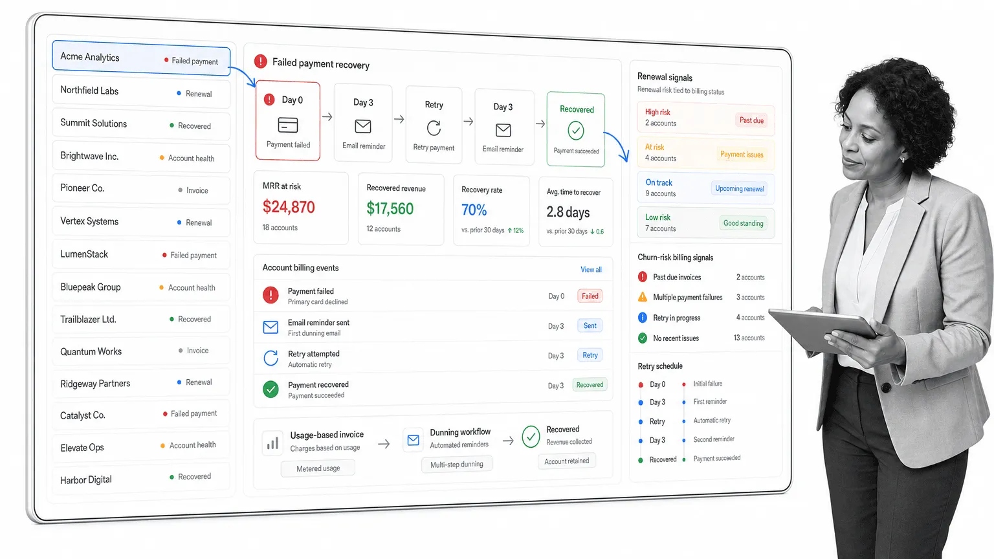Image resolution: width=994 pixels, height=559 pixels.
Task: Click the Payment issues tag on At risk
Action: tap(742, 155)
